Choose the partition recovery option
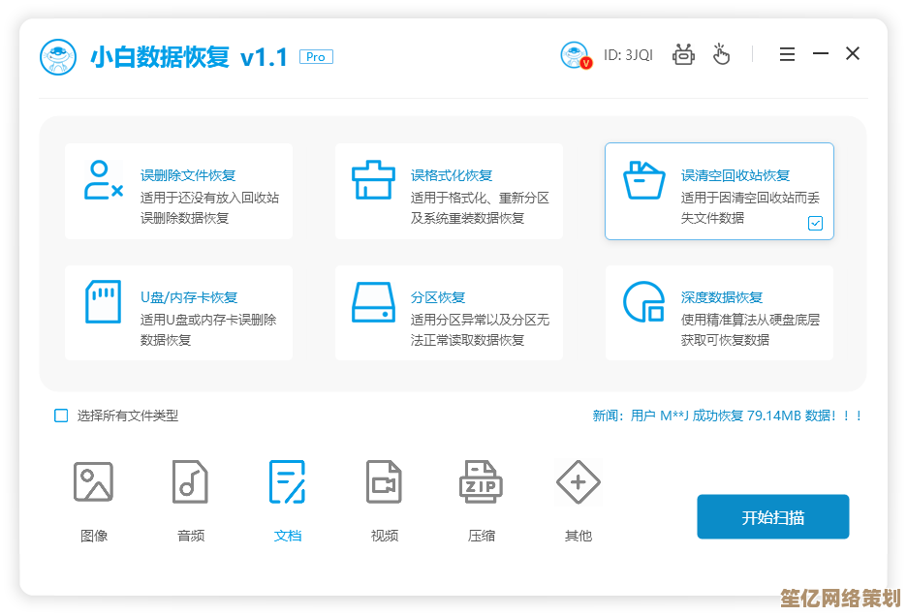Image resolution: width=907 pixels, height=616 pixels. 449,313
